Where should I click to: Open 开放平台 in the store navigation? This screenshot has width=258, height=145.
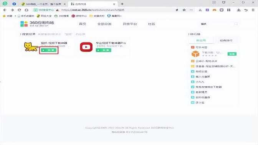point(130,24)
